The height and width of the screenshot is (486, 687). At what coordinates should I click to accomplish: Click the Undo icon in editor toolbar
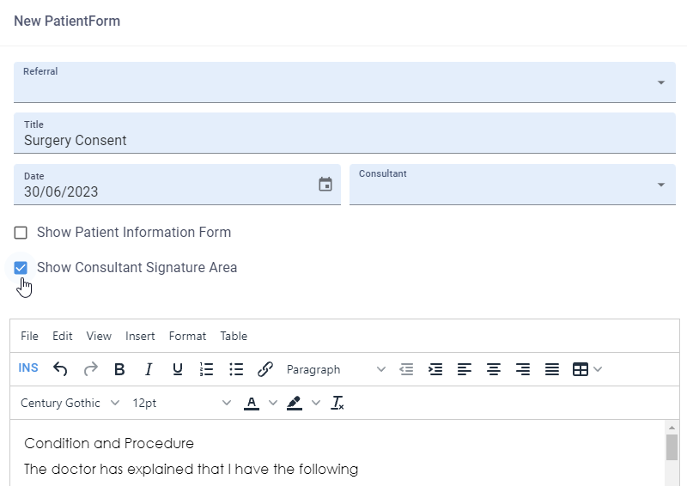[60, 369]
